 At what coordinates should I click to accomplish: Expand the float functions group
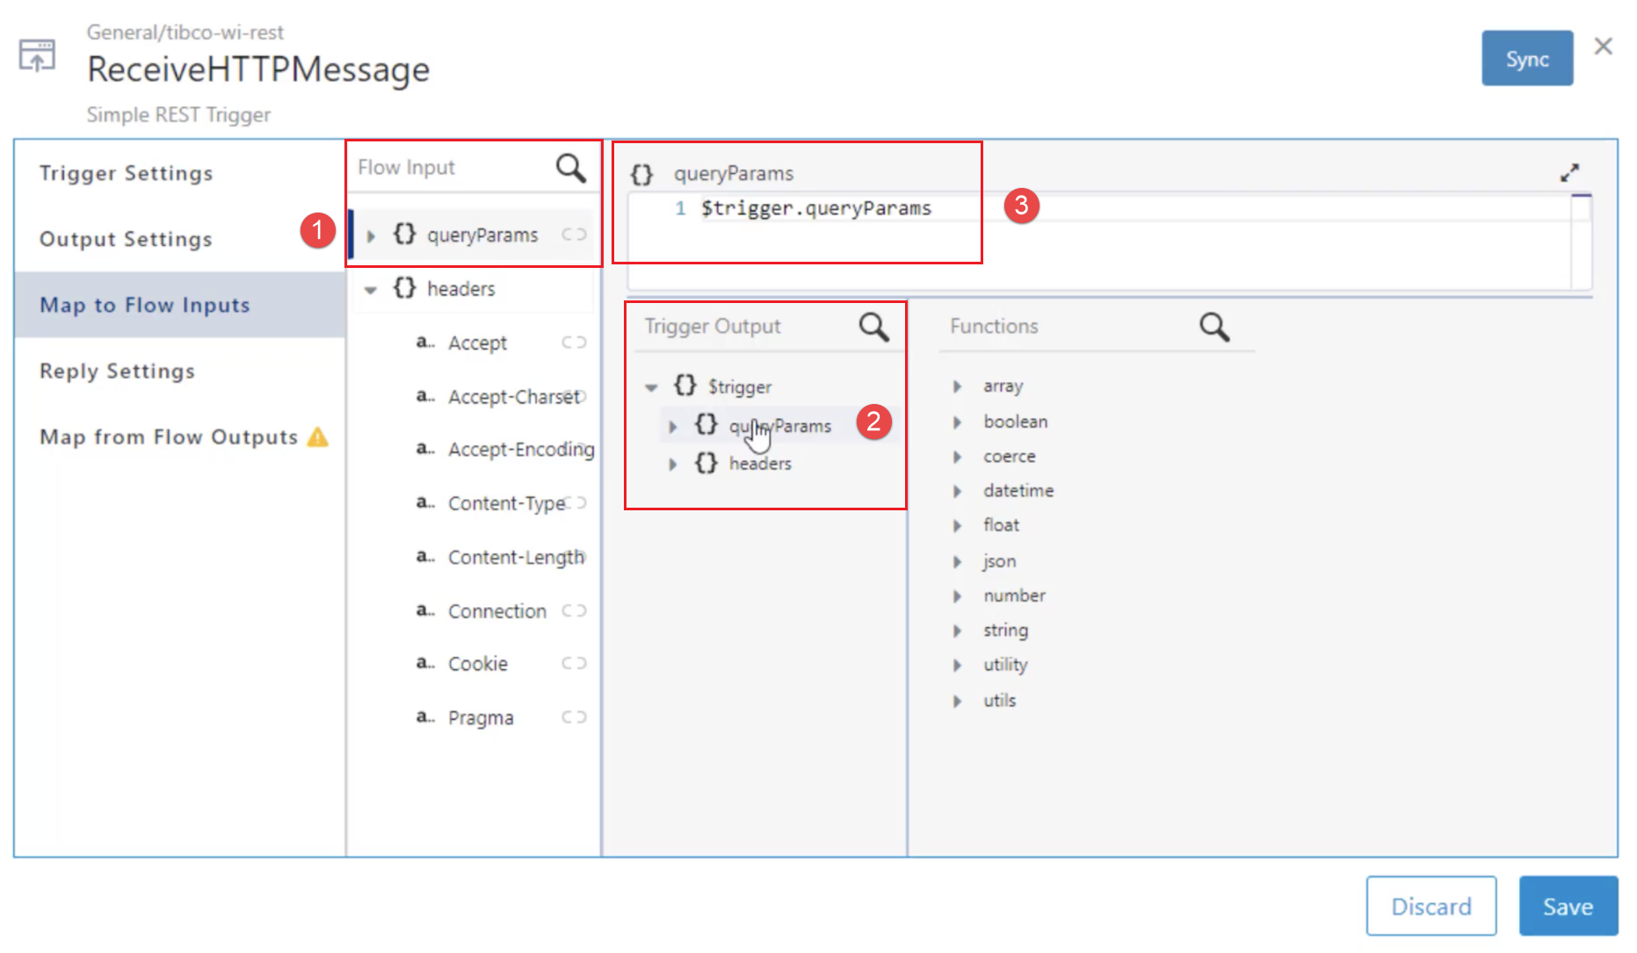click(x=958, y=526)
